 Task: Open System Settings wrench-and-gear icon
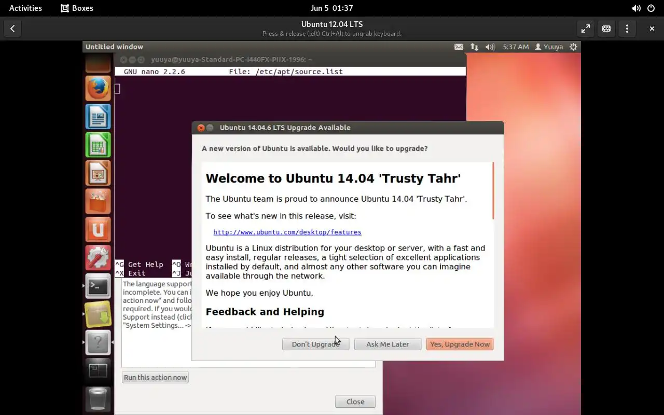tap(98, 258)
